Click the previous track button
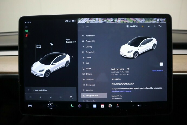The height and width of the screenshot is (125, 187). [31, 97]
